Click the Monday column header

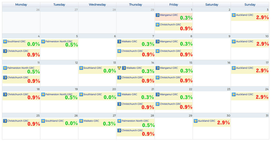pos(21,5)
